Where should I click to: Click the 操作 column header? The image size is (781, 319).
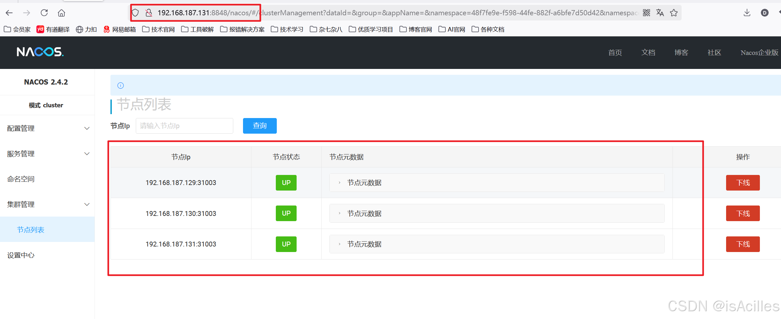pyautogui.click(x=743, y=157)
